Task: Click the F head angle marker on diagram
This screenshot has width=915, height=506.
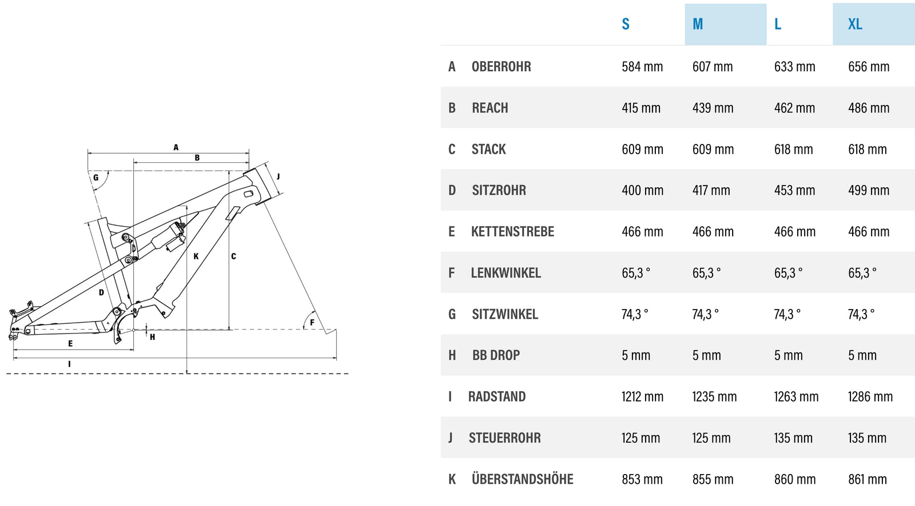Action: coord(312,323)
